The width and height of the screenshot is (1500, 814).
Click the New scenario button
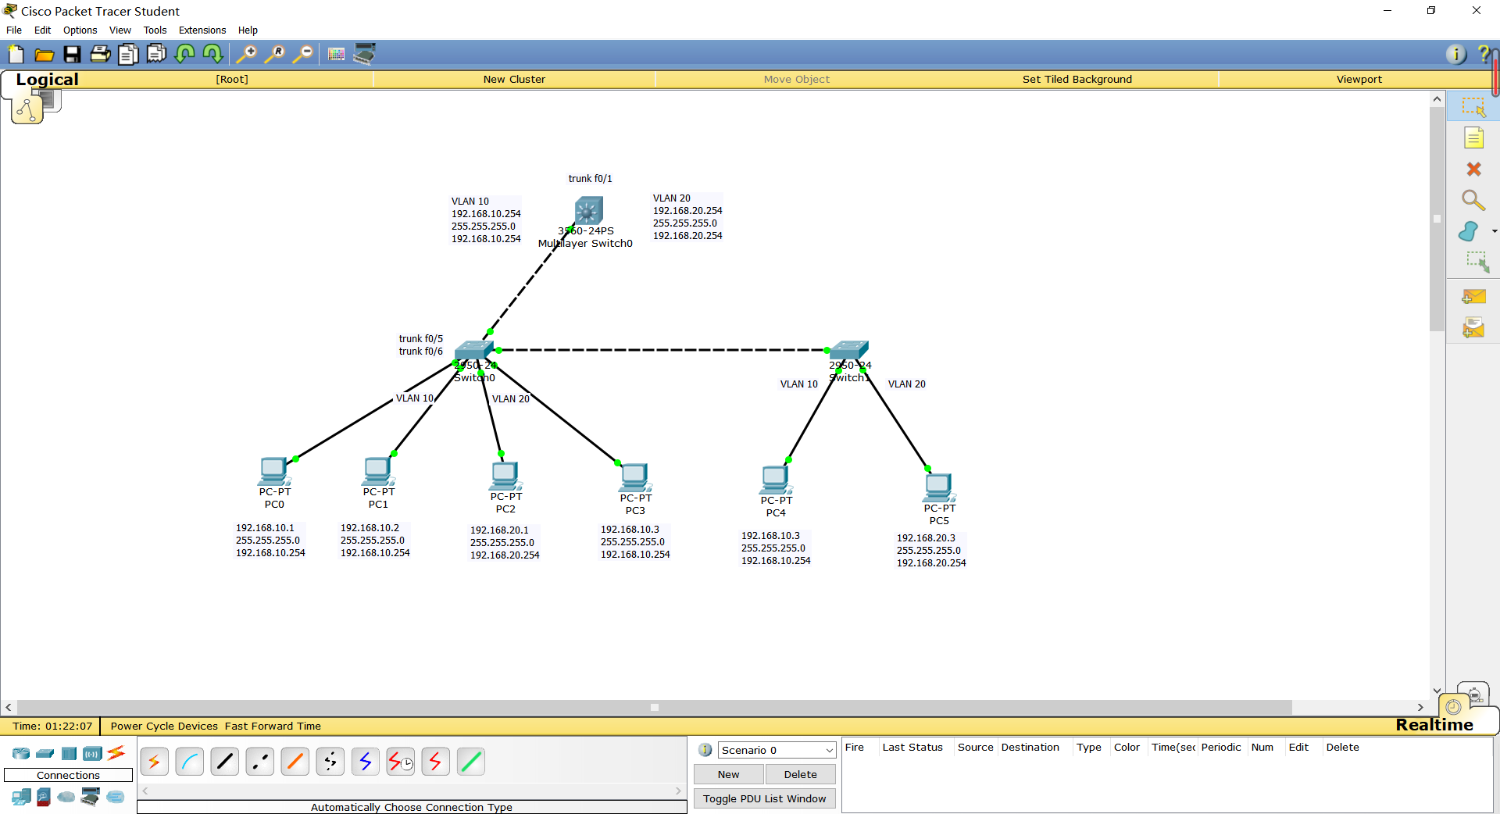pos(728,774)
